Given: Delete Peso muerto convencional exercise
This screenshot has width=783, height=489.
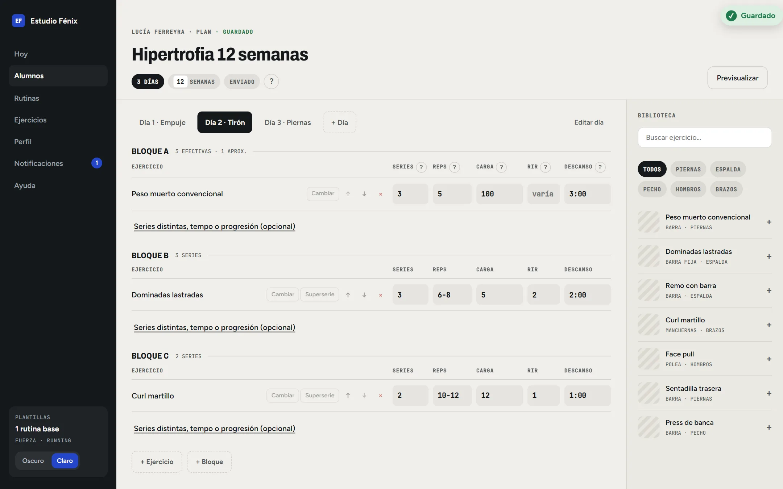Looking at the screenshot, I should coord(381,194).
